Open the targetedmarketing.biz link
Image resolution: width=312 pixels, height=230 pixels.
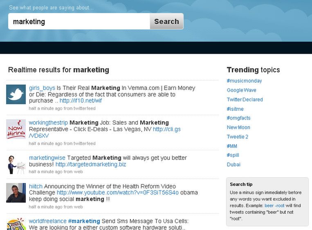tap(91, 164)
